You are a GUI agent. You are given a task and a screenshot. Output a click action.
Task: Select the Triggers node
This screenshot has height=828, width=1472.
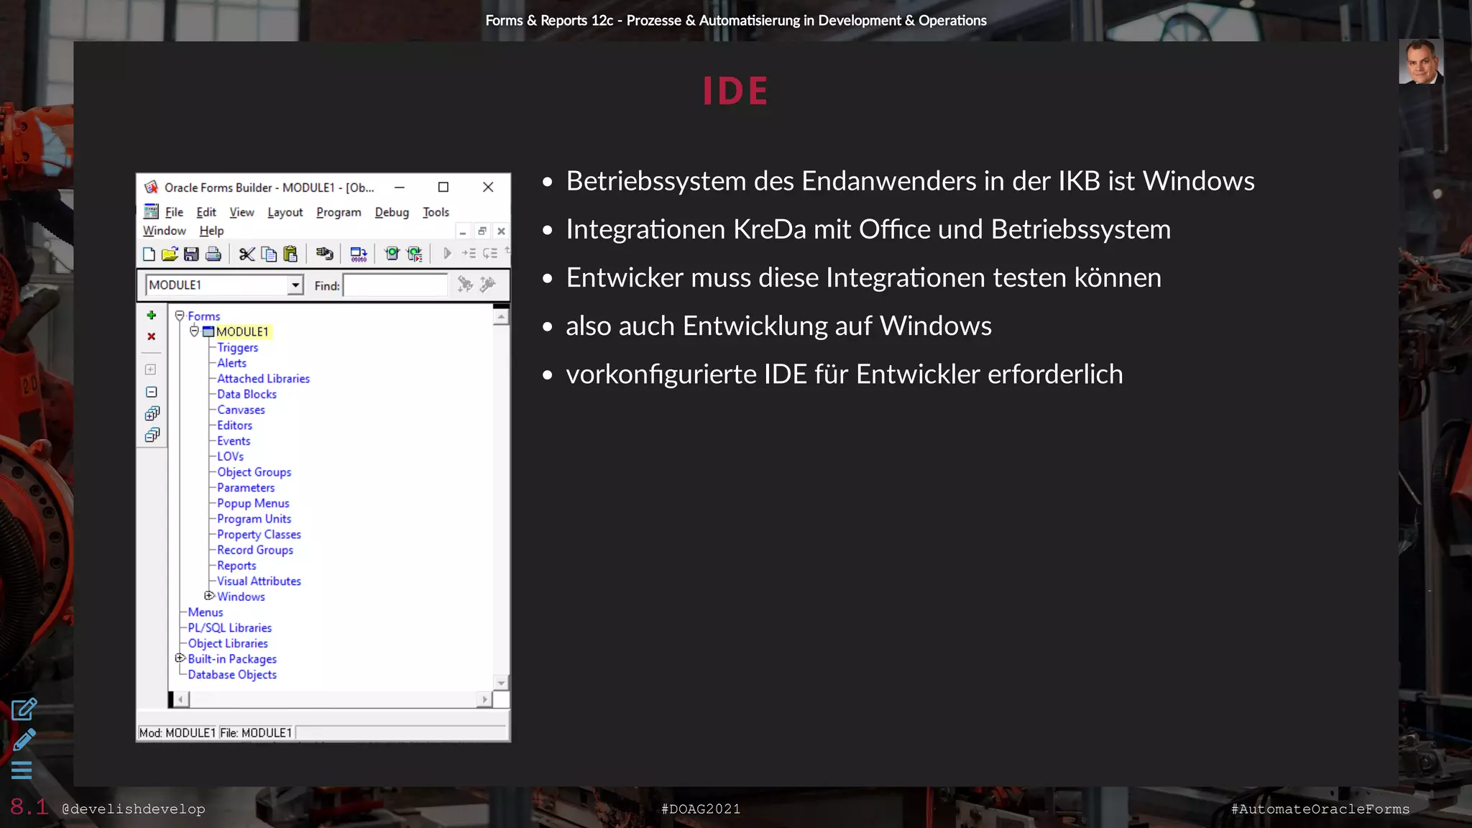237,347
